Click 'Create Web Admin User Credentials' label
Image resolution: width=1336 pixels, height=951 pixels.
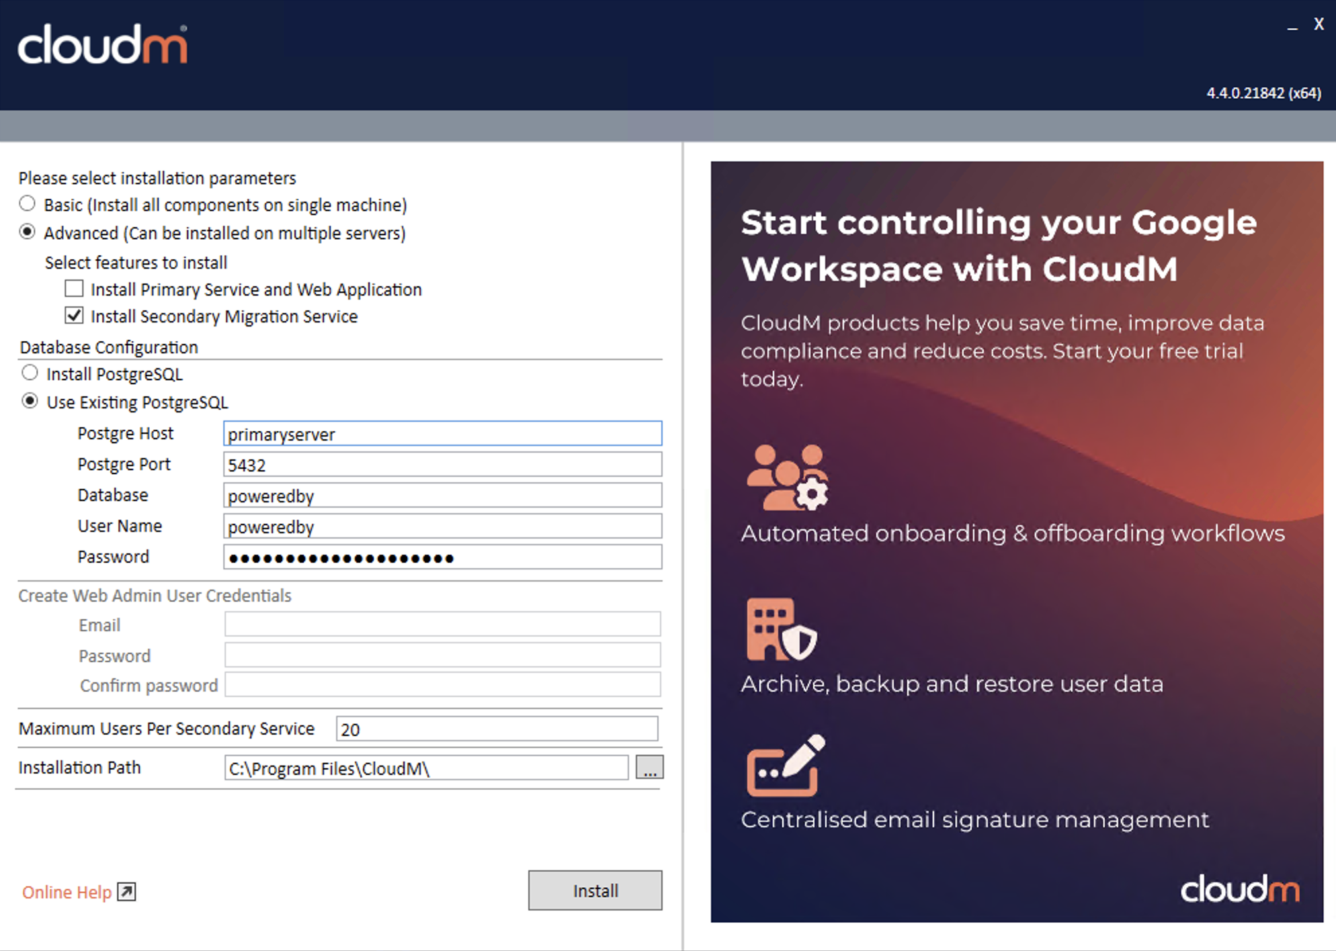point(155,596)
